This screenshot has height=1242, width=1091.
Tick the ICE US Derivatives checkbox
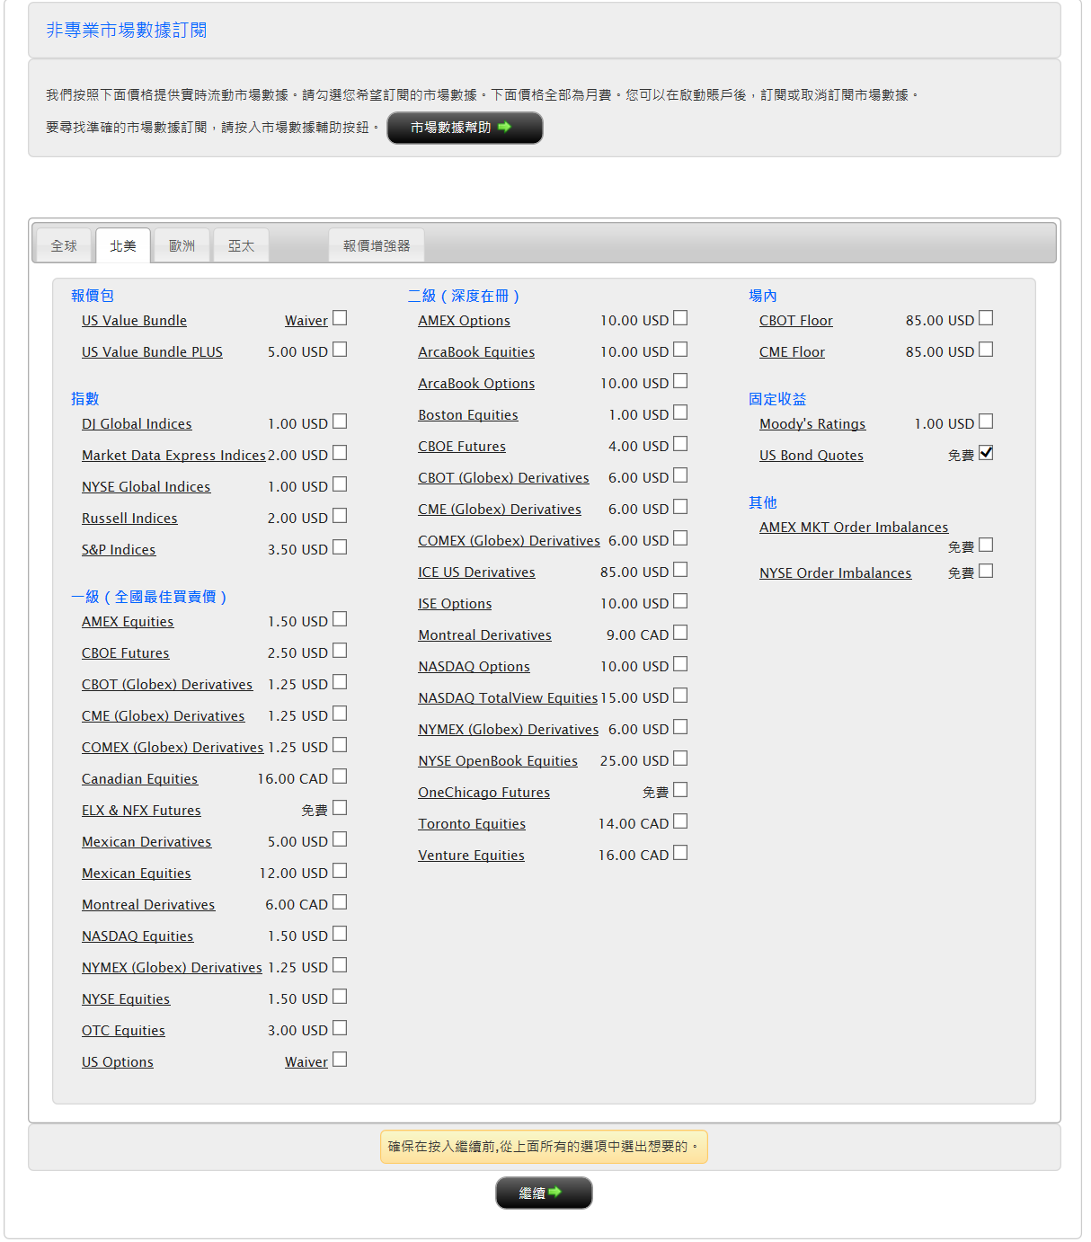(x=680, y=570)
